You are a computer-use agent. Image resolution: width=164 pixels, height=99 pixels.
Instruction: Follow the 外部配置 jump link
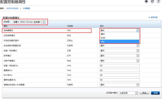coord(26,8)
